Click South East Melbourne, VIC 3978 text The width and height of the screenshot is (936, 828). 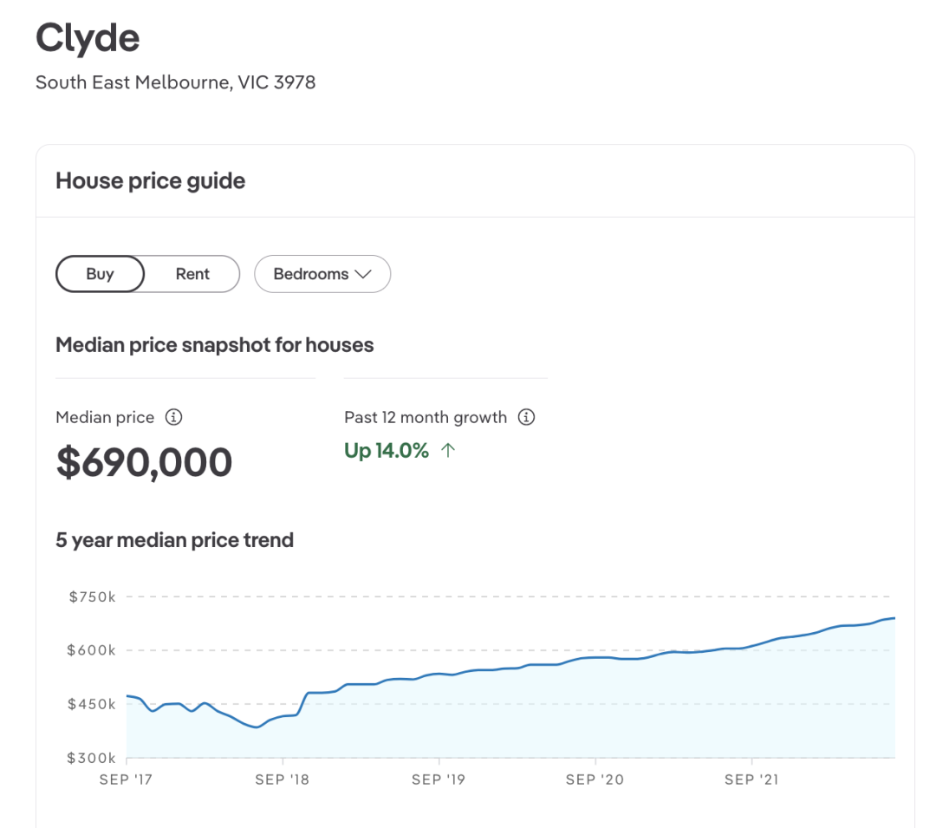(175, 83)
